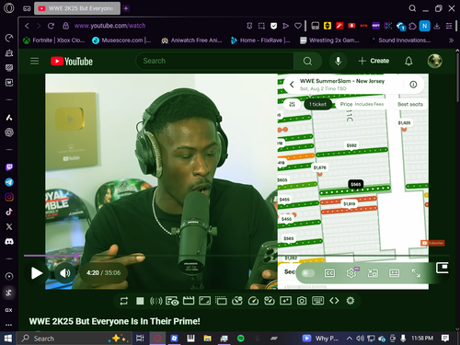Open YouTube notifications bell
The height and width of the screenshot is (345, 460).
[x=408, y=61]
